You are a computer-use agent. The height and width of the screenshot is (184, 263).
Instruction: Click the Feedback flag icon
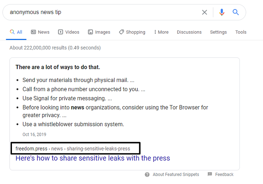point(210,175)
